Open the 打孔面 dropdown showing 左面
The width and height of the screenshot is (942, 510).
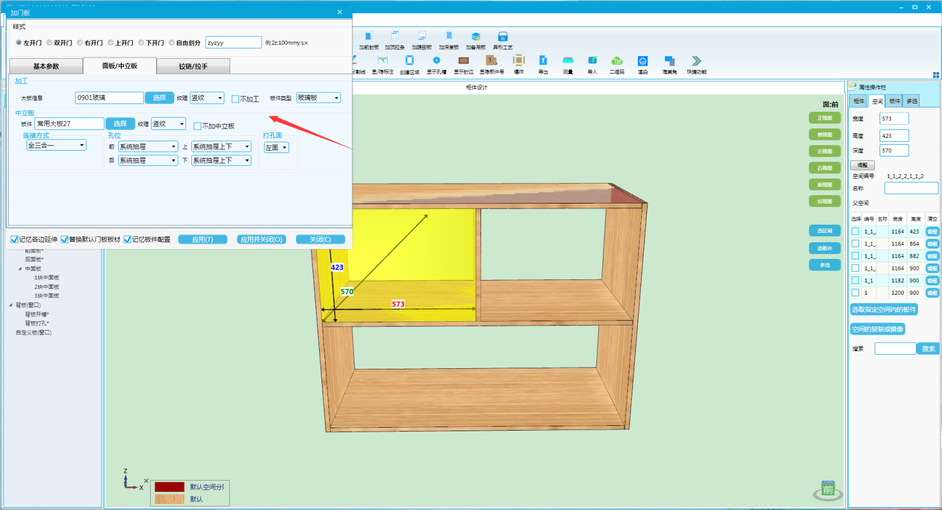click(x=276, y=148)
